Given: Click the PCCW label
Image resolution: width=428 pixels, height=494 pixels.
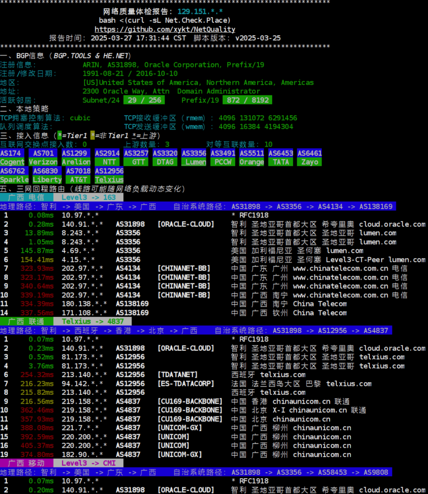Looking at the screenshot, I should [223, 162].
